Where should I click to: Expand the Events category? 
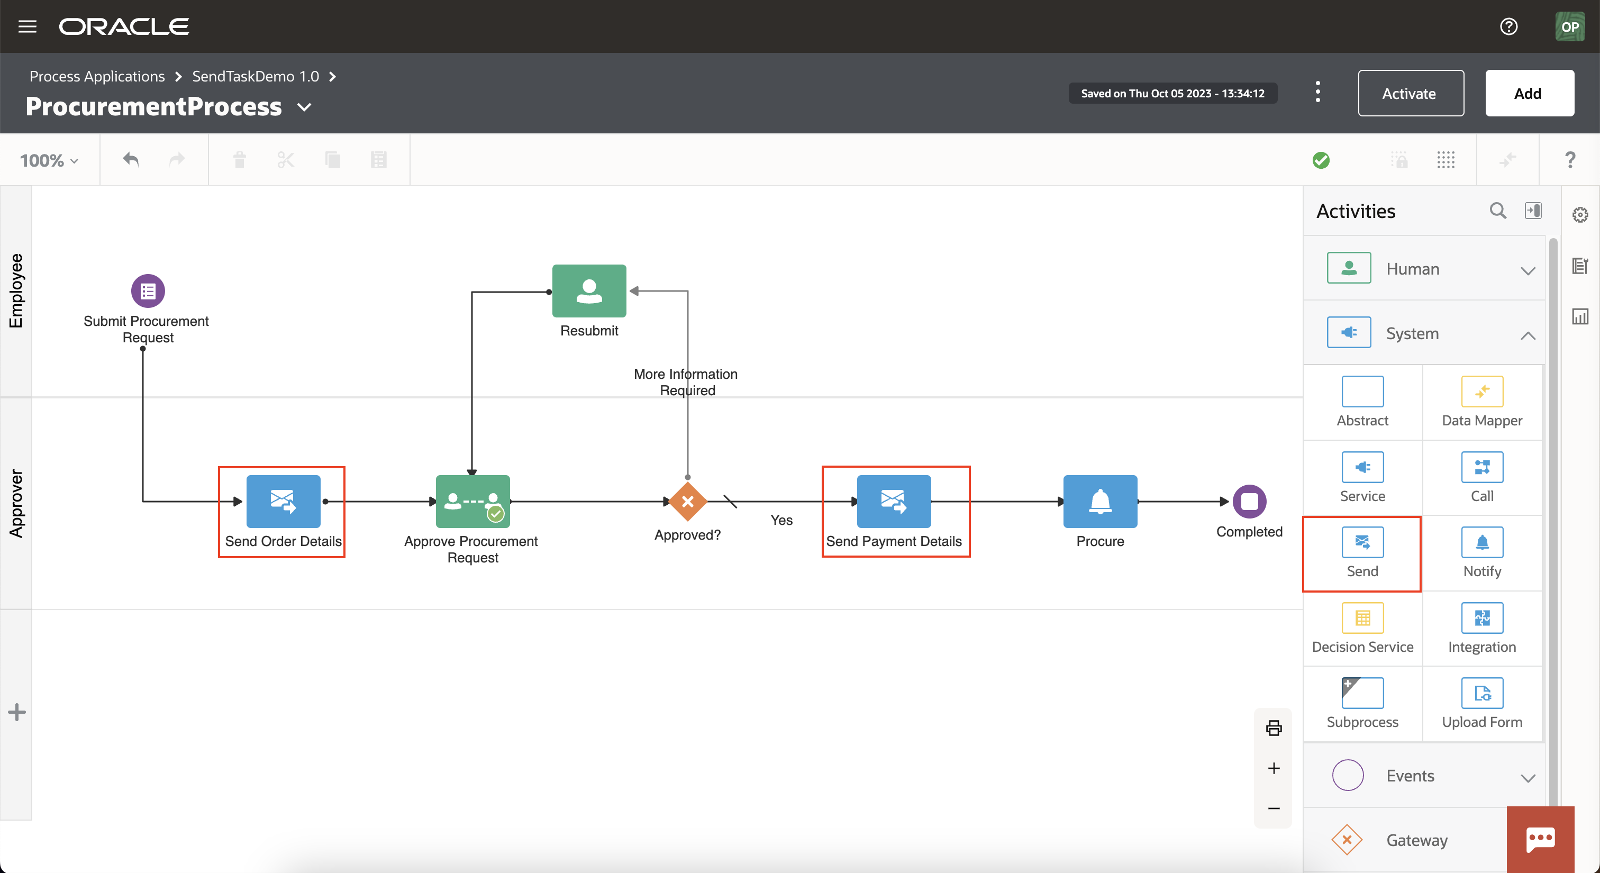[x=1529, y=778]
